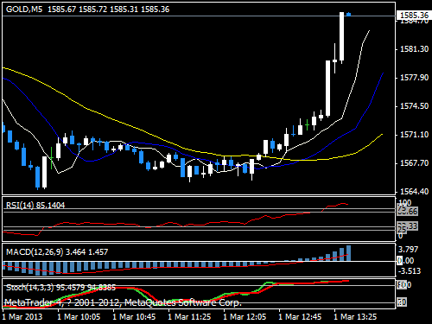Click the MACD scale value 3.797
This screenshot has width=432, height=324.
click(x=408, y=250)
